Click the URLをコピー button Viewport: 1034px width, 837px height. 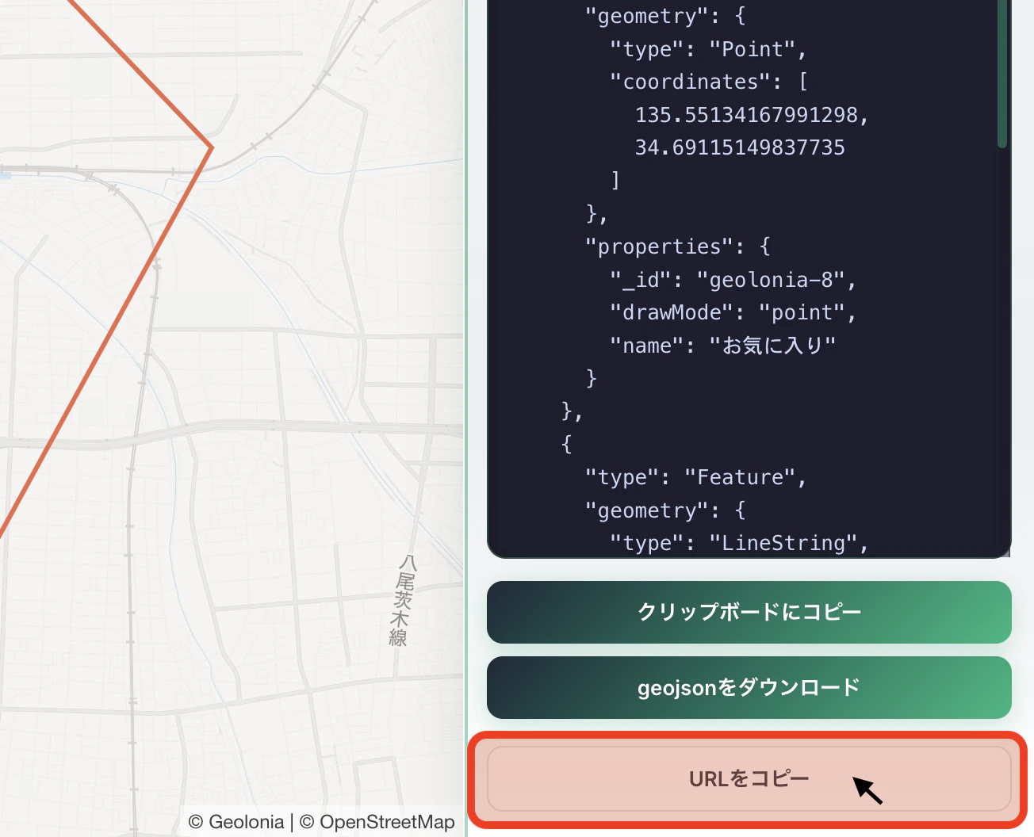(749, 778)
